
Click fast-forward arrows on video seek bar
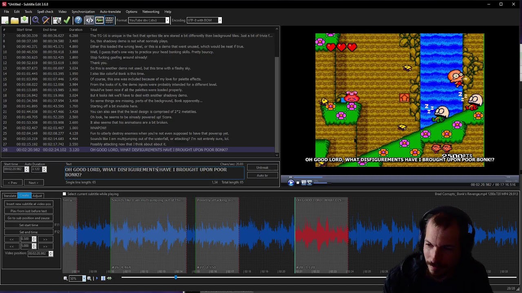pyautogui.click(x=508, y=177)
